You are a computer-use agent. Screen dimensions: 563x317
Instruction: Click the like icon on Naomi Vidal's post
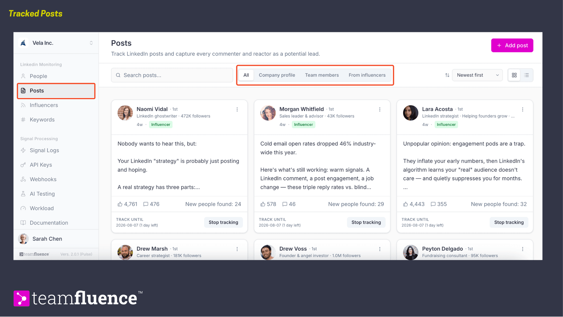(120, 204)
